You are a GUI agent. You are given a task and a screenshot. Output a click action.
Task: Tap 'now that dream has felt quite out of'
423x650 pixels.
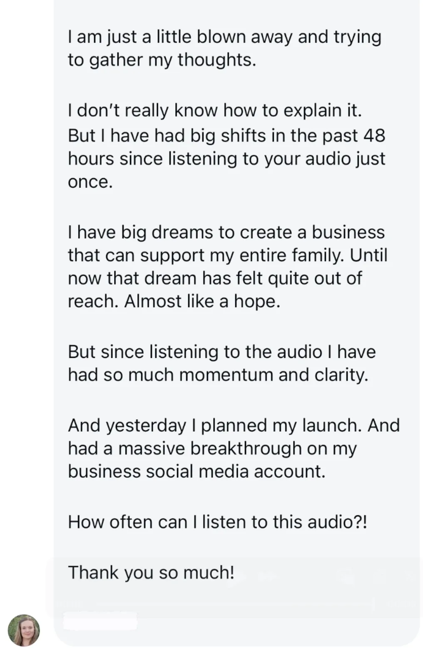(215, 278)
